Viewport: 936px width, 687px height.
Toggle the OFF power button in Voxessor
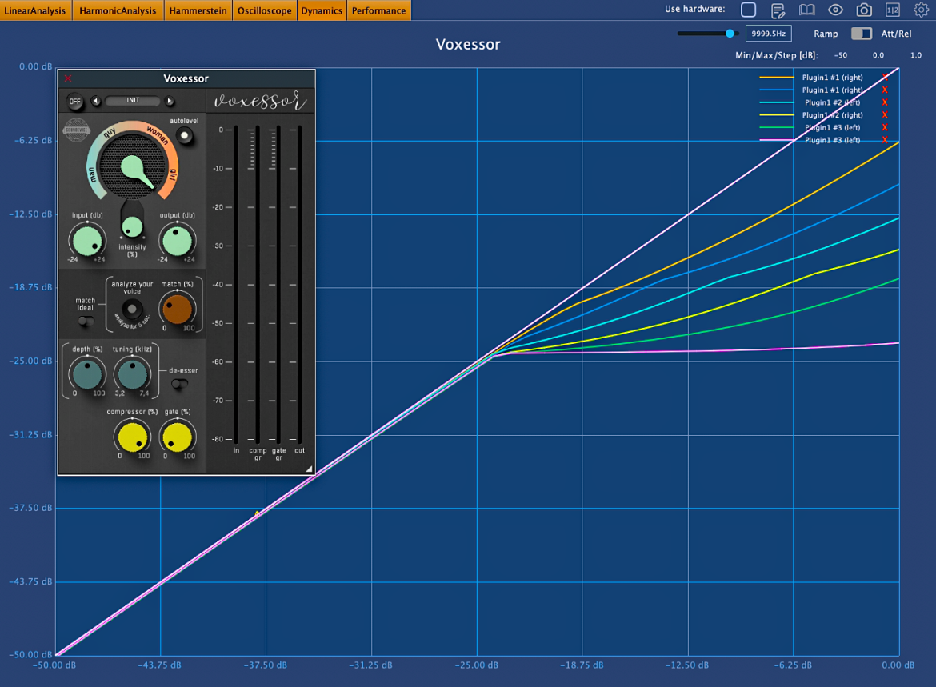(x=74, y=102)
